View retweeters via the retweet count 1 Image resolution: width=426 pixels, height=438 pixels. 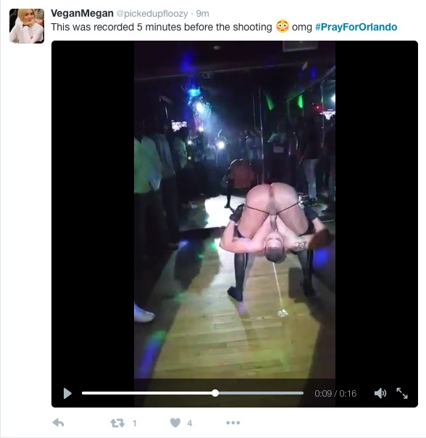pyautogui.click(x=135, y=423)
